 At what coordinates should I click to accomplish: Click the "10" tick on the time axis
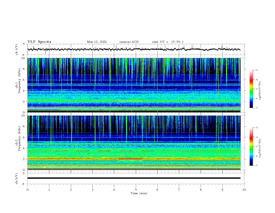pyautogui.click(x=244, y=190)
